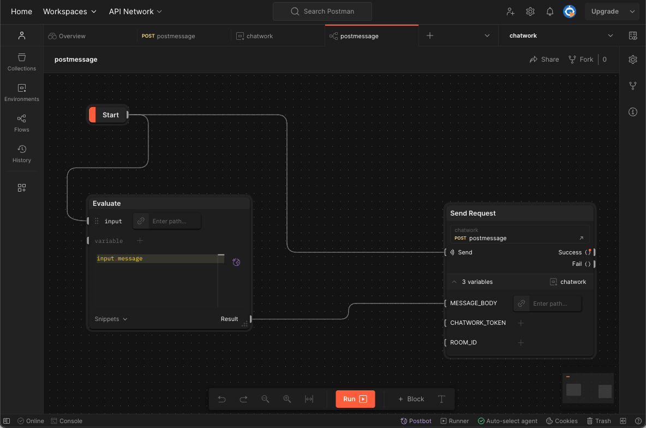Click Auto-select agent in status bar
The image size is (646, 428).
click(x=507, y=421)
